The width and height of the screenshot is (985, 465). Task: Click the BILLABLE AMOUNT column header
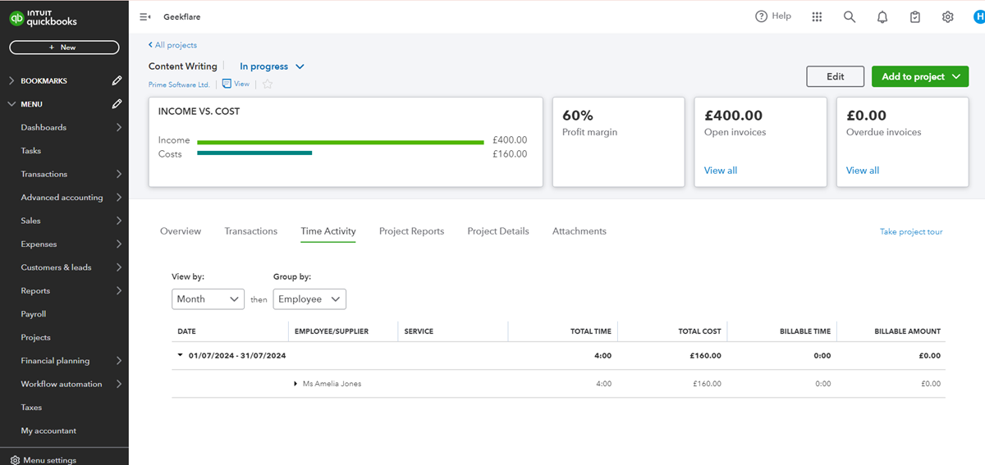(x=907, y=331)
